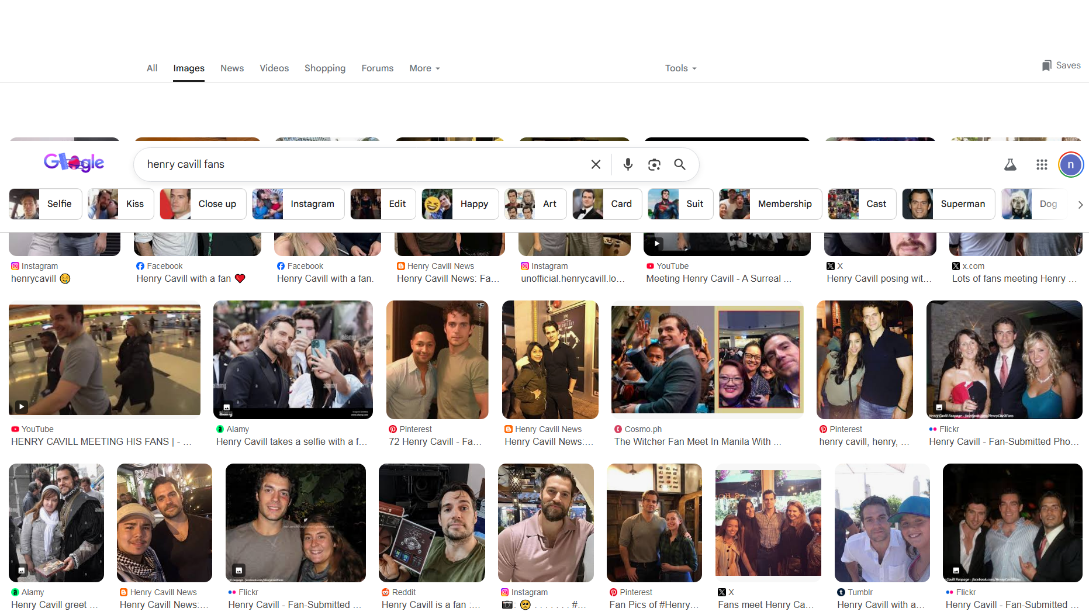Filter results by Membership chip

770,204
